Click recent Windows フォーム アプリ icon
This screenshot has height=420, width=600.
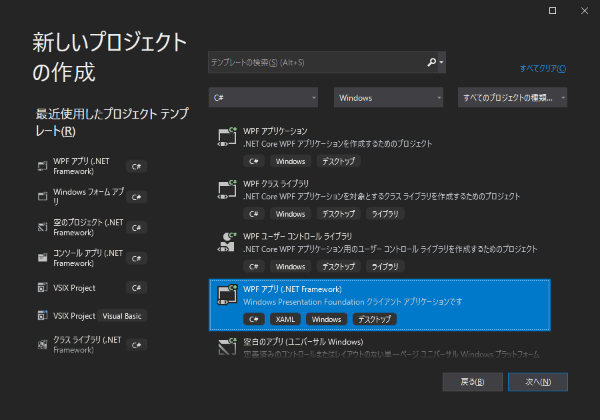(x=43, y=196)
